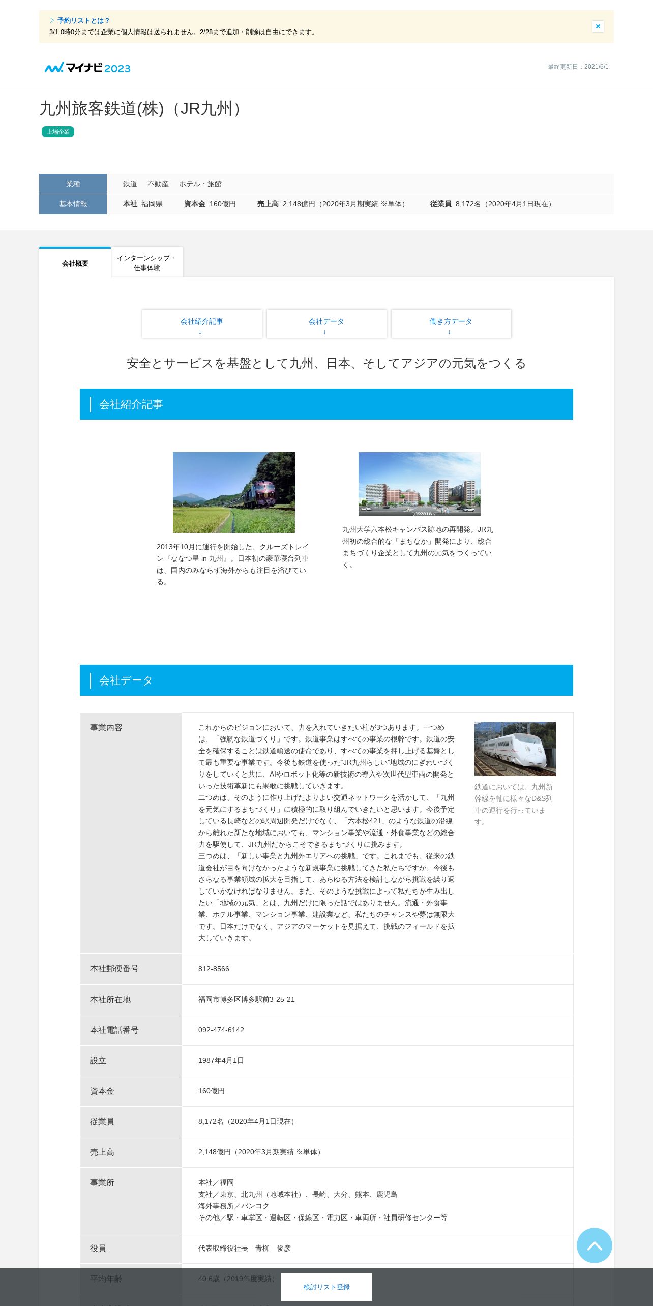Click the ななつ星 in 九州 caption text
This screenshot has height=1306, width=653.
(x=232, y=565)
